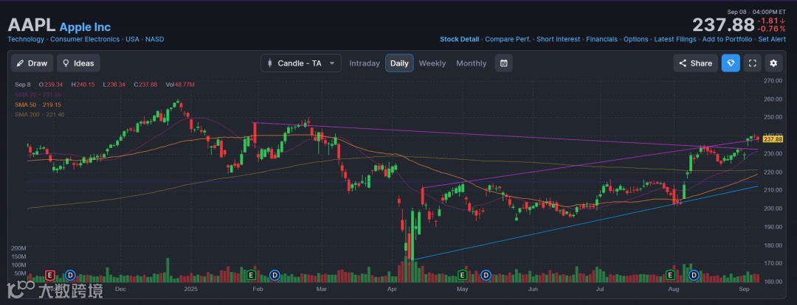This screenshot has width=797, height=305.
Task: Open the NASD exchange link
Action: (x=154, y=39)
